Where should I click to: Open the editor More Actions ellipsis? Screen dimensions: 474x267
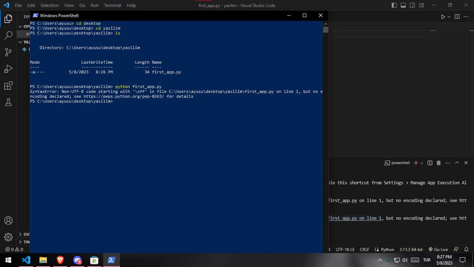(x=466, y=17)
